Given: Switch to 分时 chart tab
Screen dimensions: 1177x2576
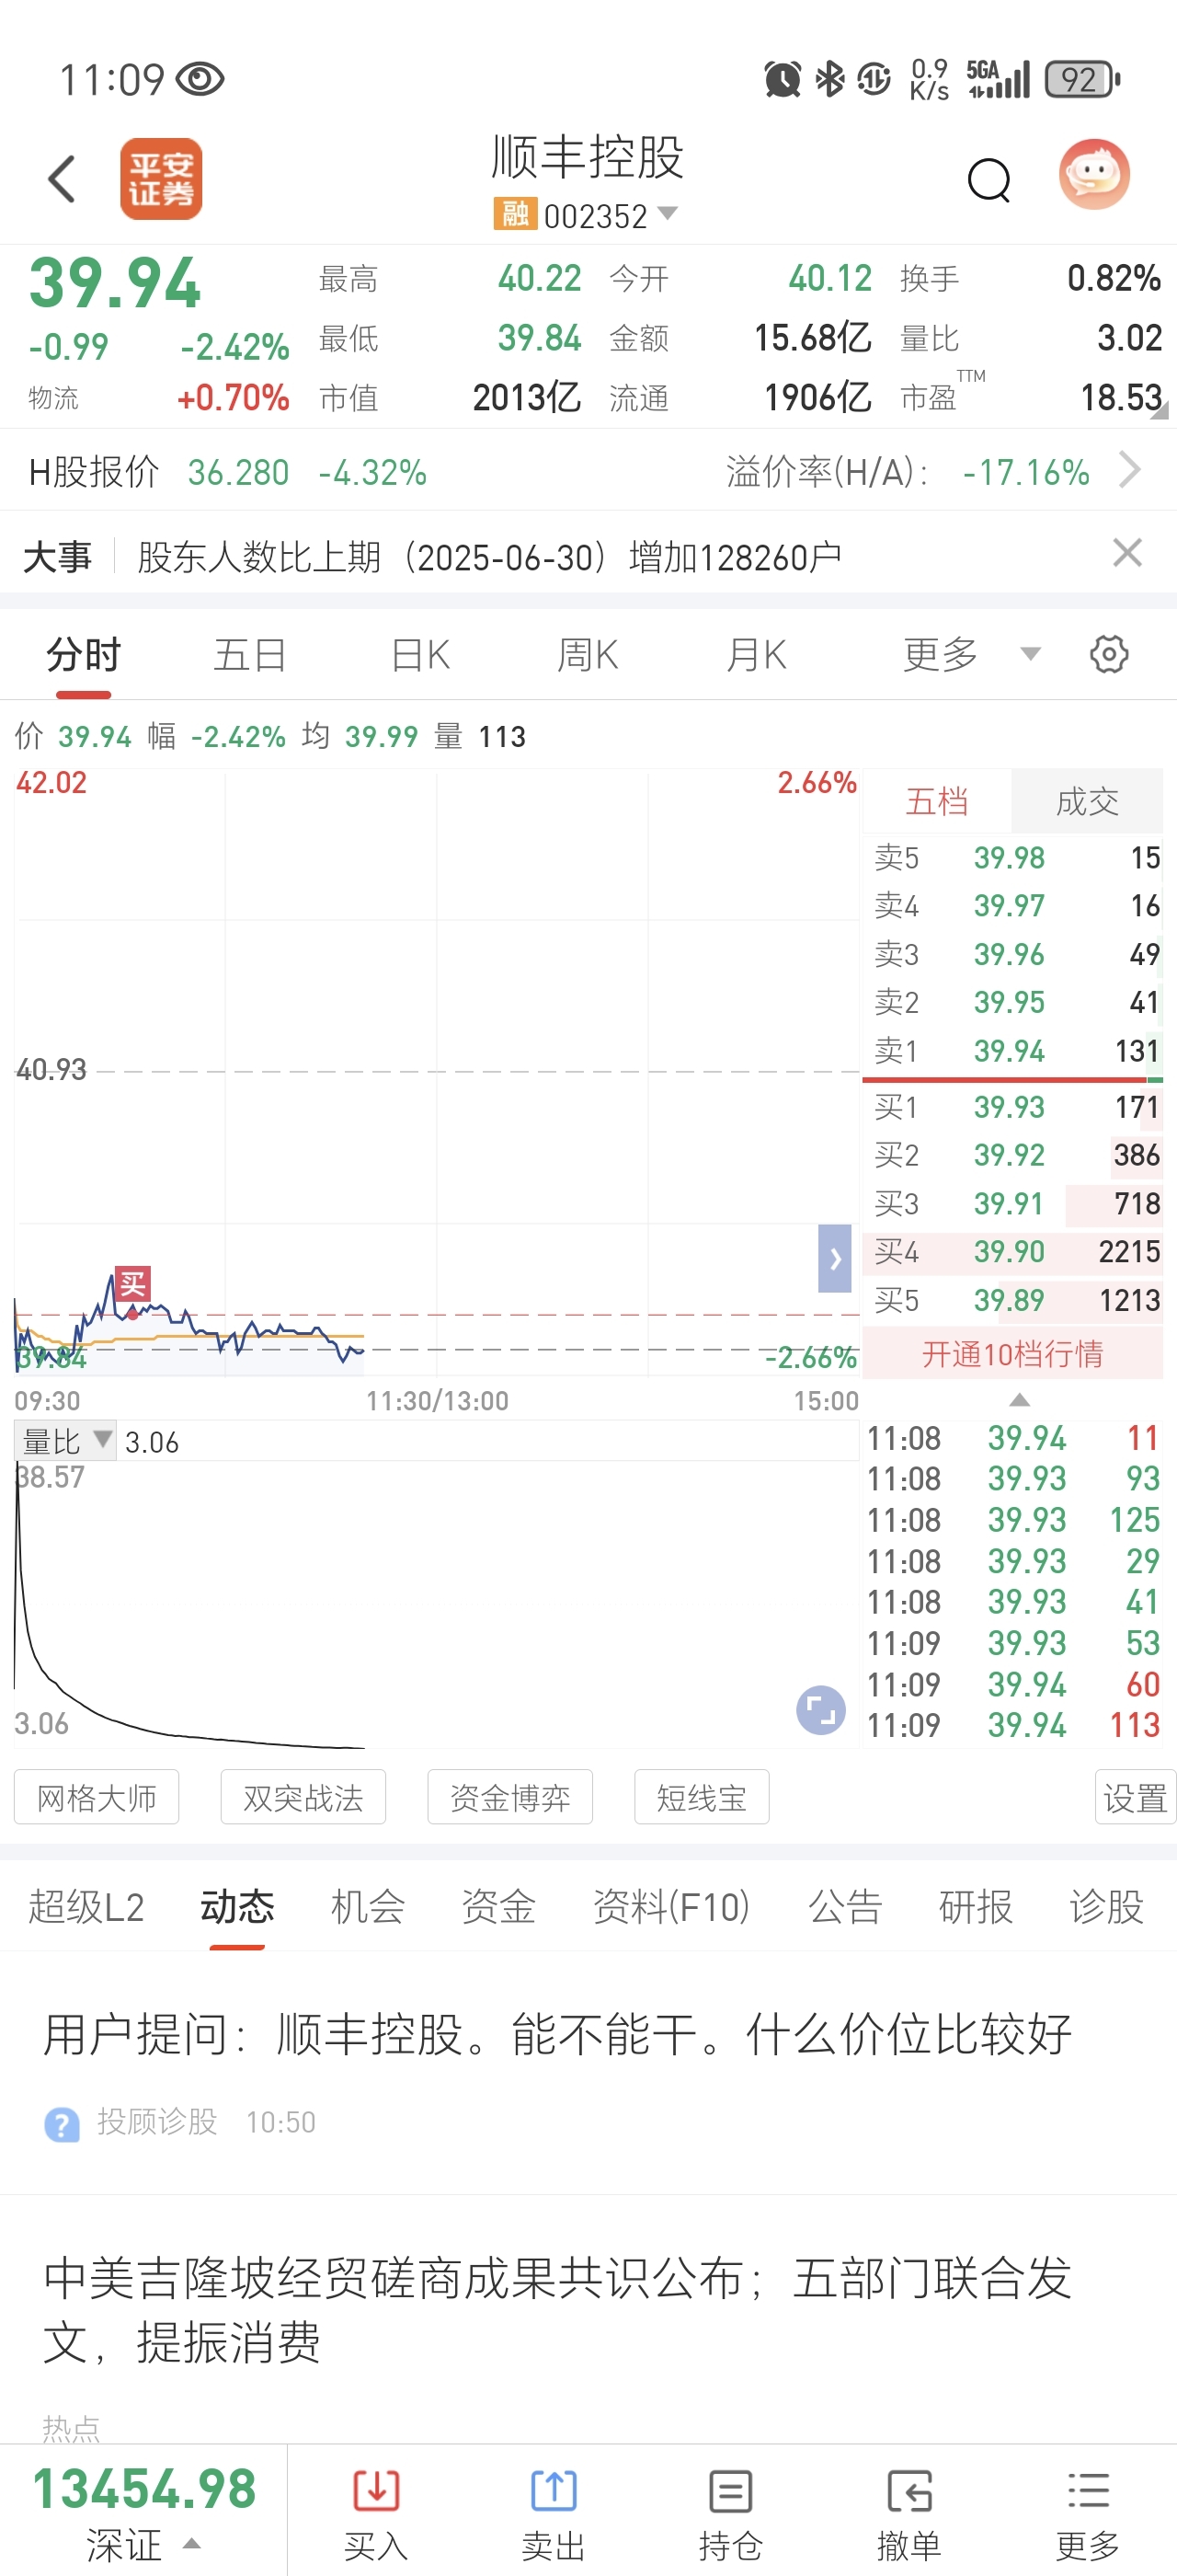Looking at the screenshot, I should (x=84, y=655).
